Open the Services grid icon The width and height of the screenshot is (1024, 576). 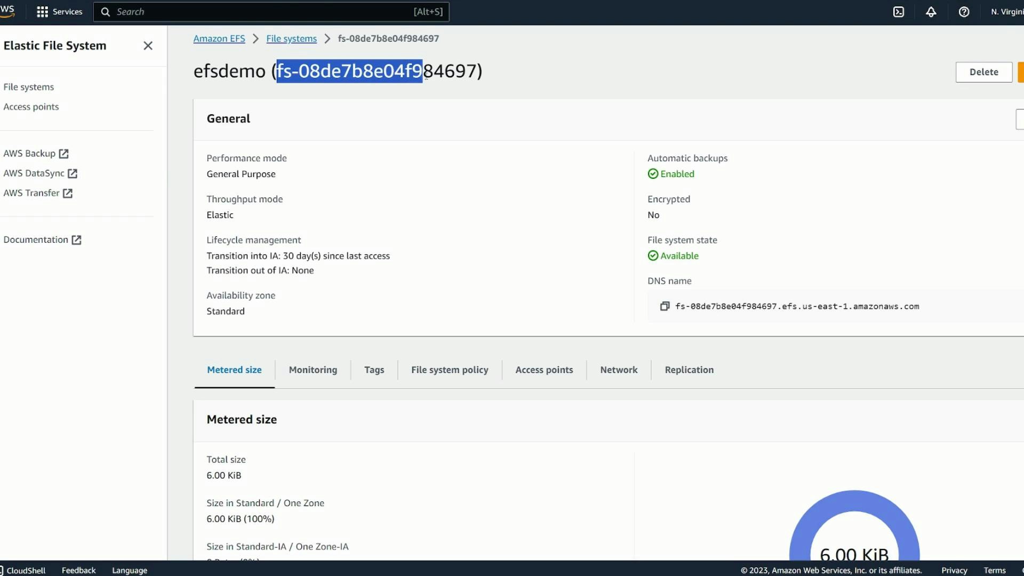click(x=42, y=11)
